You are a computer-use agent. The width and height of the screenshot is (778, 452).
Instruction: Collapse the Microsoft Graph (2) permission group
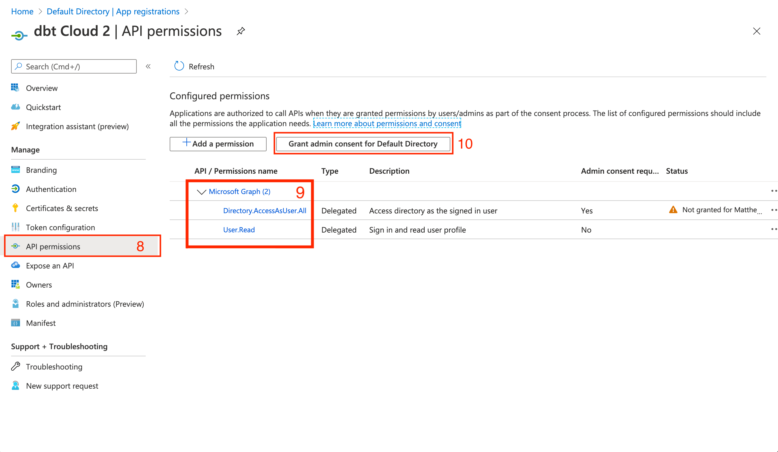[202, 192]
